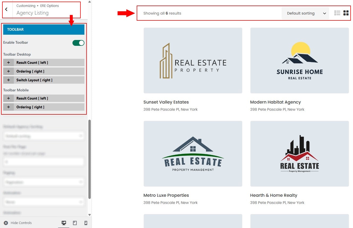Click the Sunrise Home logo thumbnail
This screenshot has width=353, height=228.
(x=299, y=61)
